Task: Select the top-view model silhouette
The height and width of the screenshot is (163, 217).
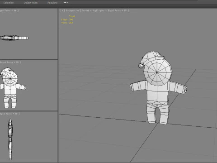Action: click(x=14, y=38)
